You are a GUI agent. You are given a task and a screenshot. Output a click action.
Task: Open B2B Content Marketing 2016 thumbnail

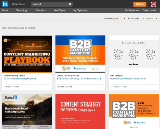click(x=80, y=54)
